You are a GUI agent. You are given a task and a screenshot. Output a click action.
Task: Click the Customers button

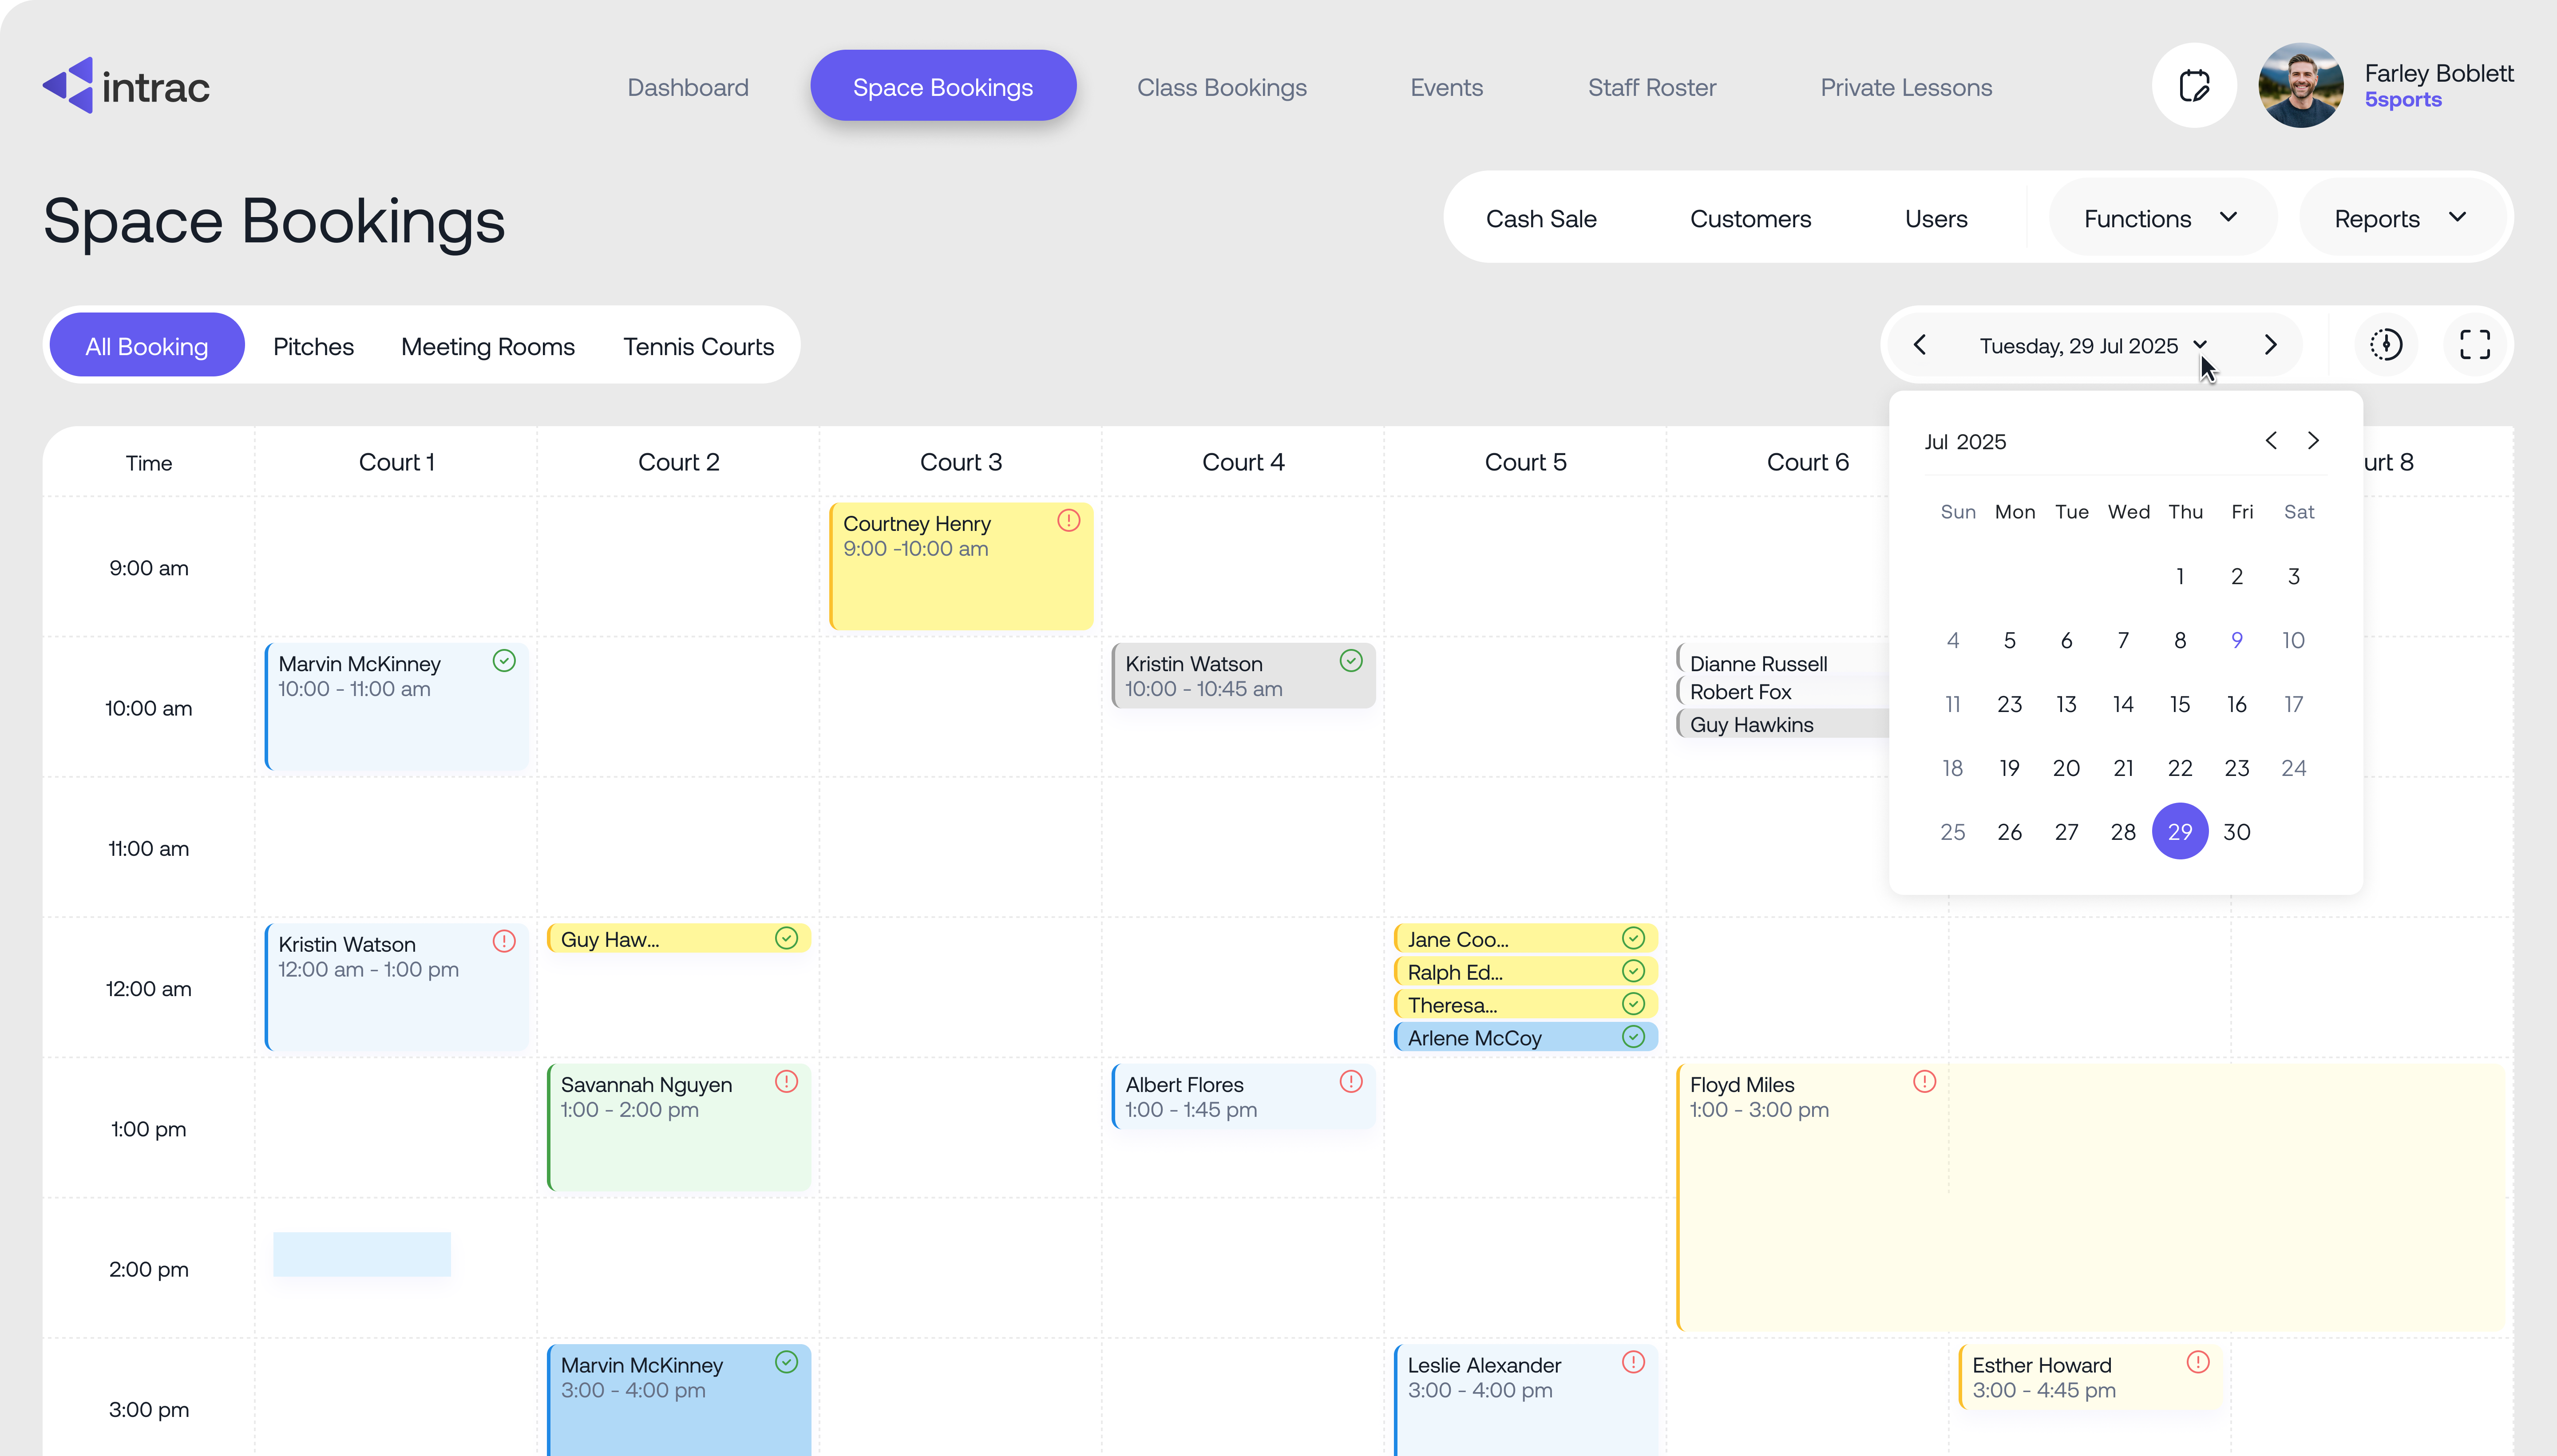tap(1749, 219)
